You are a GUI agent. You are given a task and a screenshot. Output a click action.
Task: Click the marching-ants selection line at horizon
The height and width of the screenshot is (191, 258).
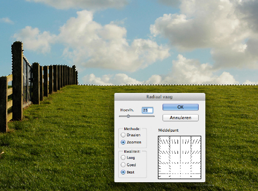pyautogui.click(x=168, y=85)
